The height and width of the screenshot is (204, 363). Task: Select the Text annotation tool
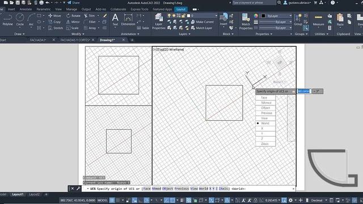tap(115, 19)
